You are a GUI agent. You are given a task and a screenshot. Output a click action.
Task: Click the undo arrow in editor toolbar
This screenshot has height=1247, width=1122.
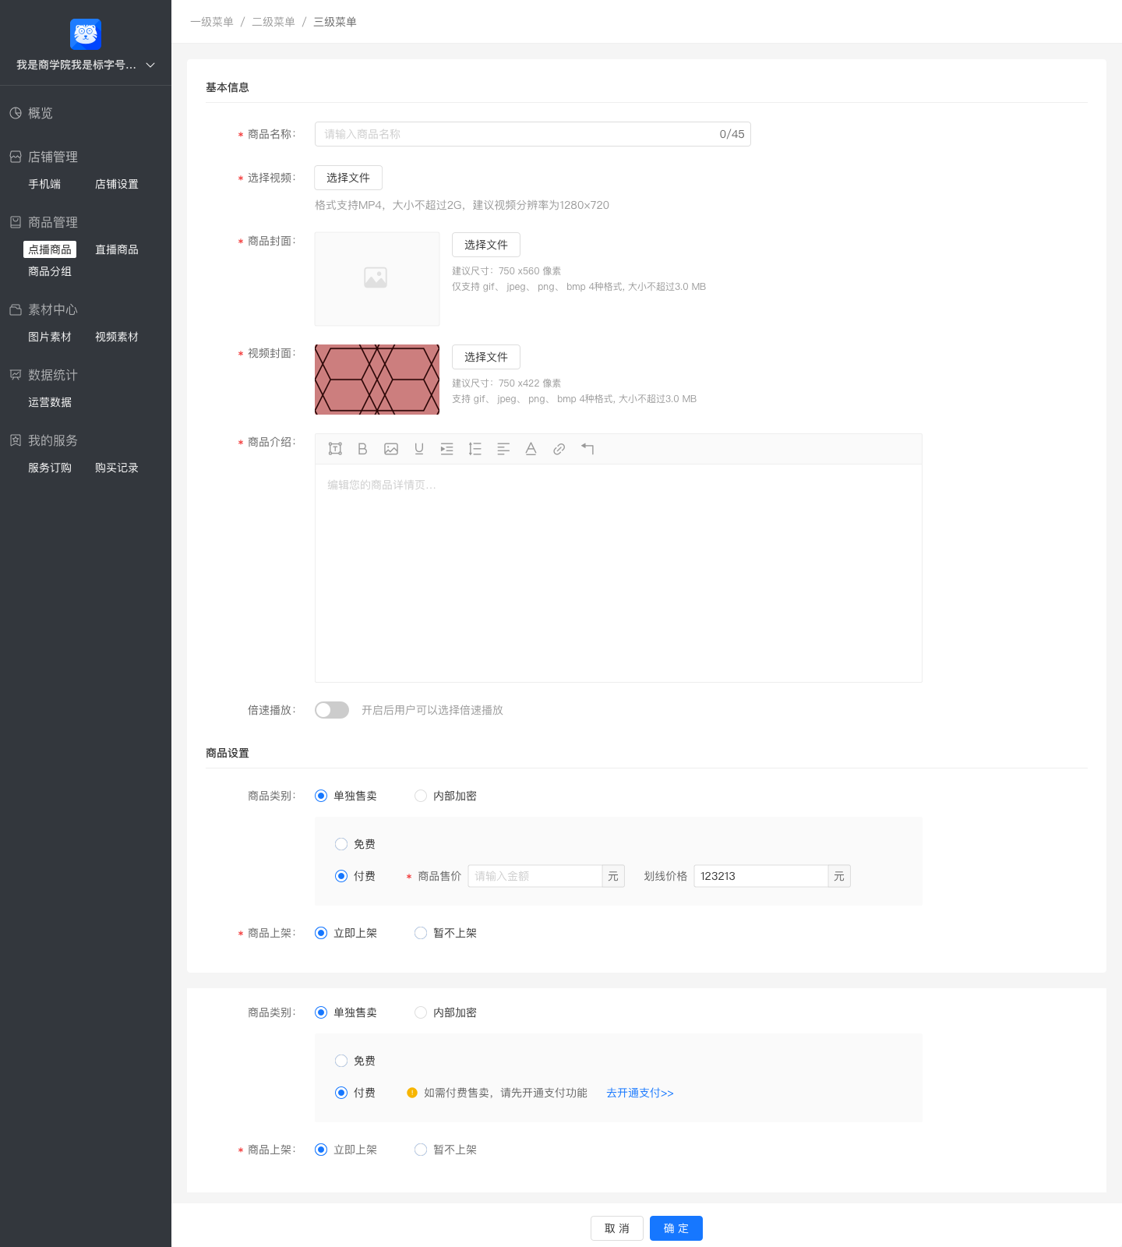click(587, 449)
